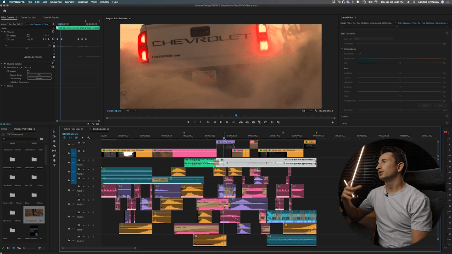Toggle eye visibility for top video track
Screen dimensions: 452x254
(x=84, y=143)
